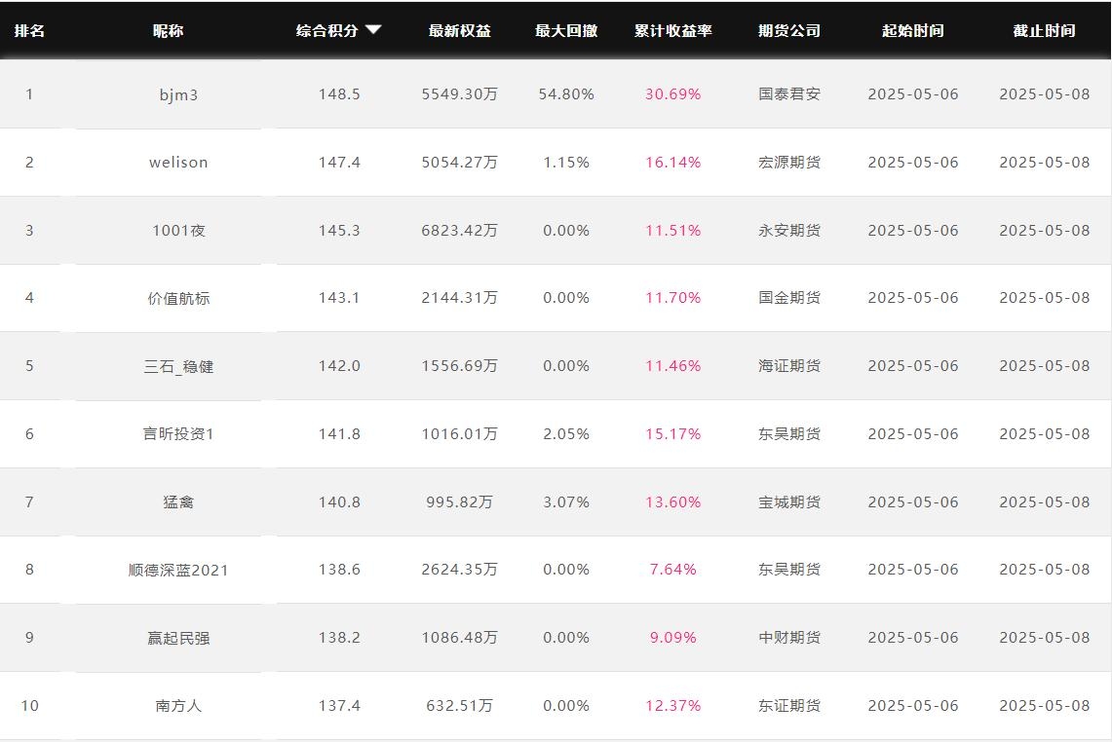
Task: Select the 137.4 score cell
Action: click(x=339, y=705)
